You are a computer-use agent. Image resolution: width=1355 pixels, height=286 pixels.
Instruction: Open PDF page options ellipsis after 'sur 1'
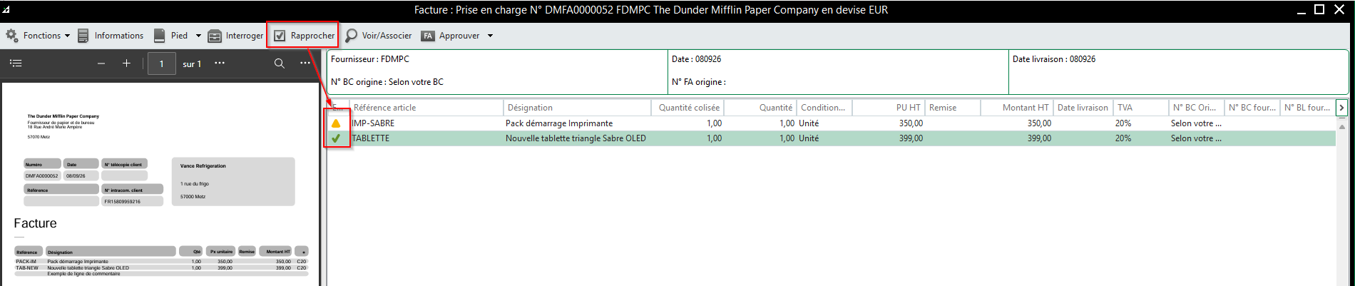coord(220,63)
